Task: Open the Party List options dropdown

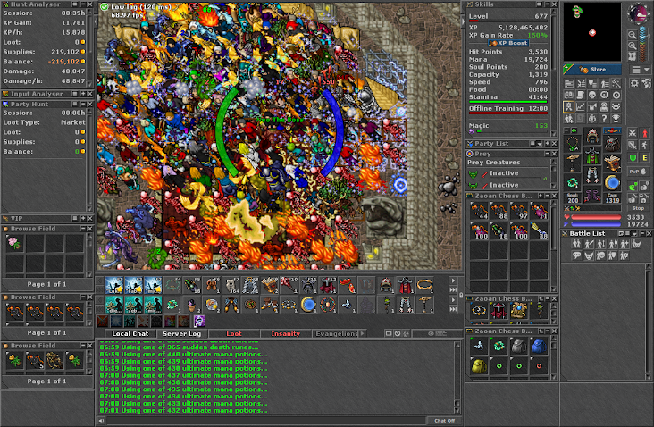Action: pos(540,144)
